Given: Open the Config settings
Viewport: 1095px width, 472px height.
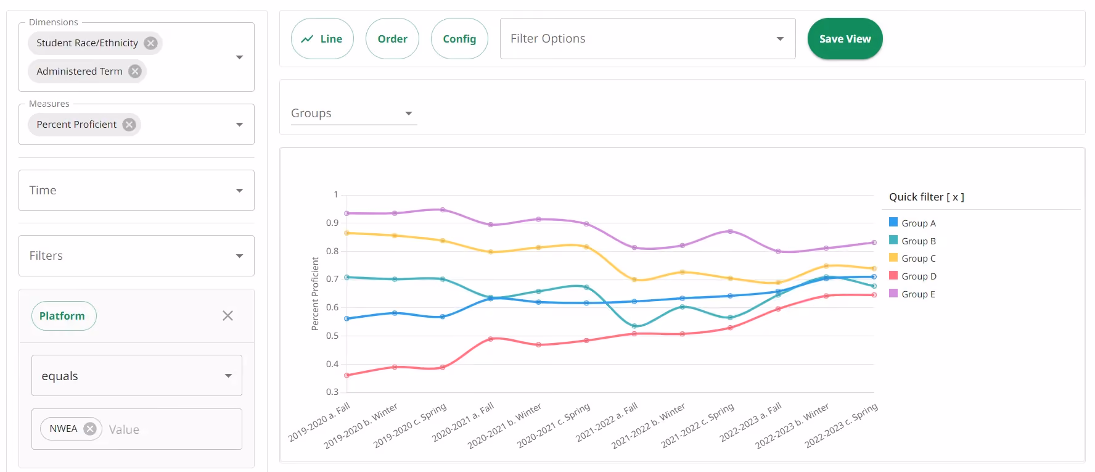Looking at the screenshot, I should click(459, 39).
